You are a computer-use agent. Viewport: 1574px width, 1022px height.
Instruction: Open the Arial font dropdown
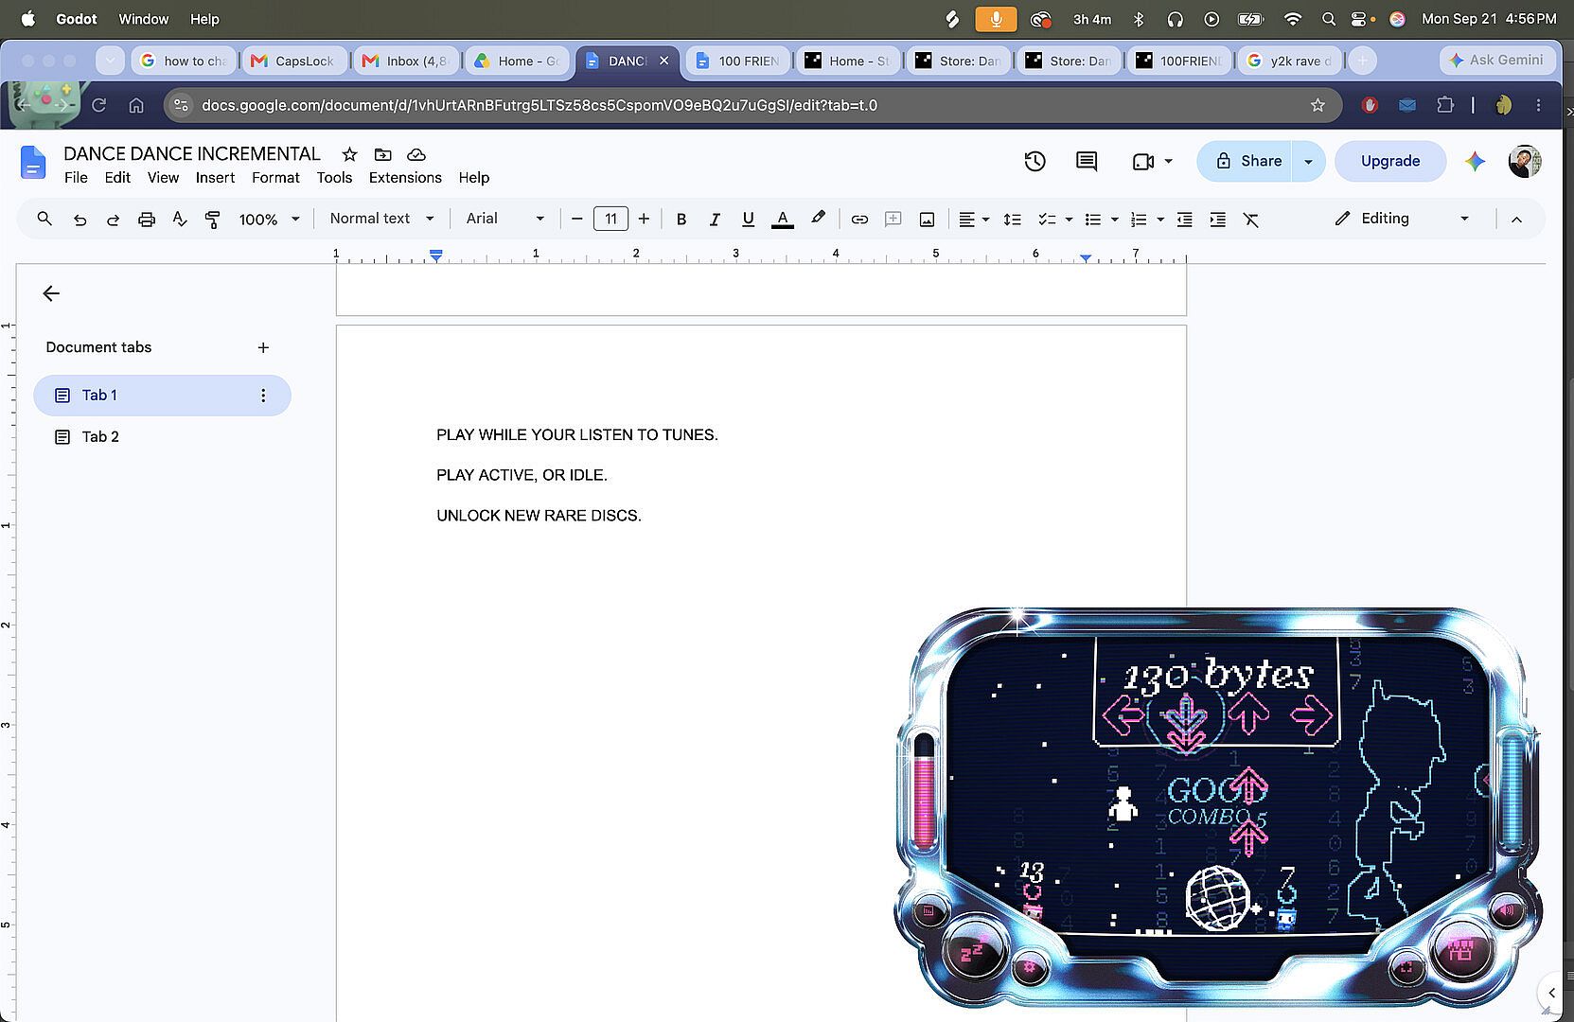504,219
